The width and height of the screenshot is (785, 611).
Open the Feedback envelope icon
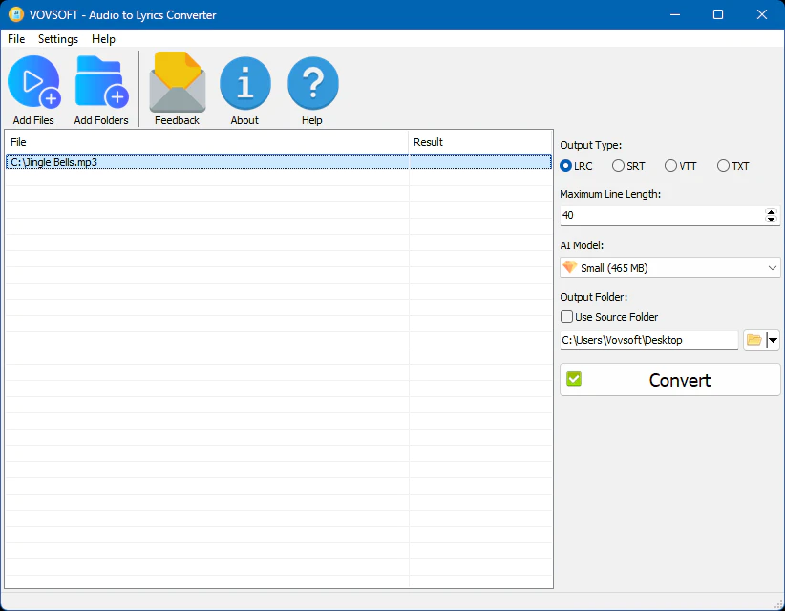point(178,82)
